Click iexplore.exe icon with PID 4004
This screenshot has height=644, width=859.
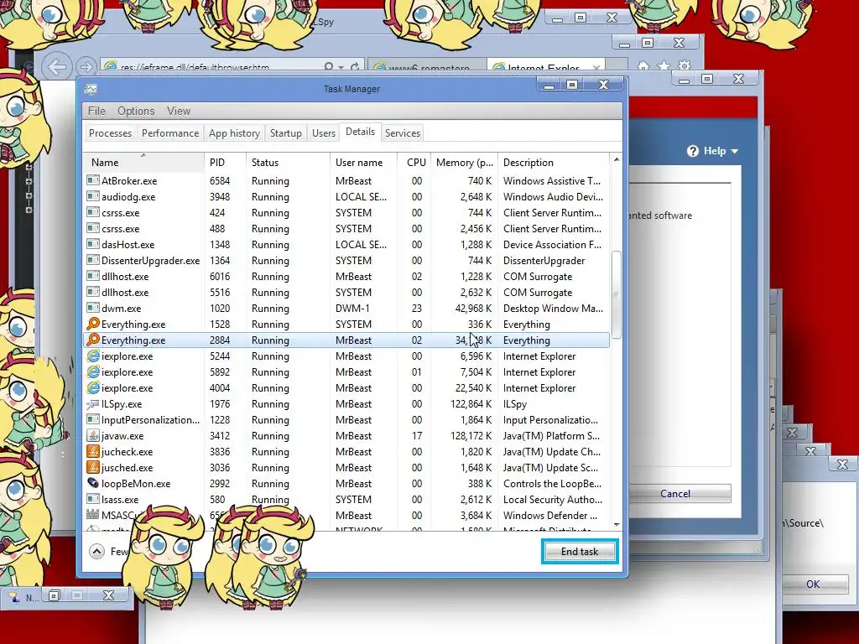point(93,387)
